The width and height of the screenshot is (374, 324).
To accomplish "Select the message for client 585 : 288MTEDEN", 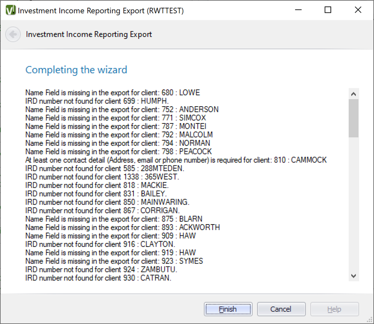I will [105, 169].
